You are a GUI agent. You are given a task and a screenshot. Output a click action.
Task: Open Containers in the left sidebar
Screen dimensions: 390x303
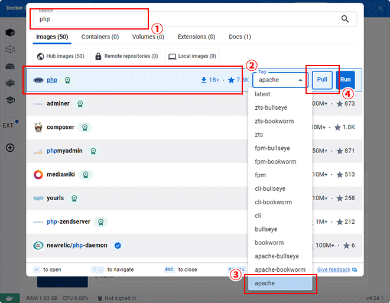point(10,32)
